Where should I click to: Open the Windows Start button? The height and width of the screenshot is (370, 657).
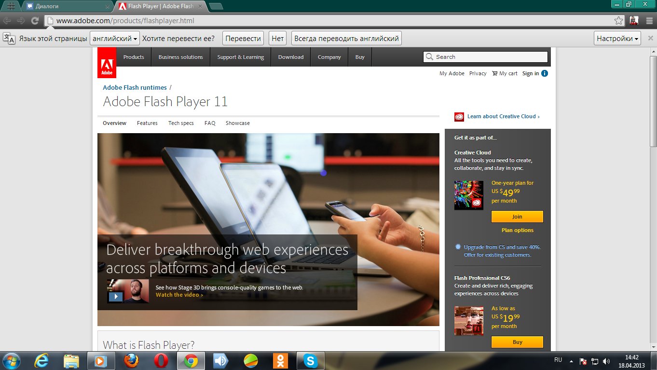pos(11,361)
